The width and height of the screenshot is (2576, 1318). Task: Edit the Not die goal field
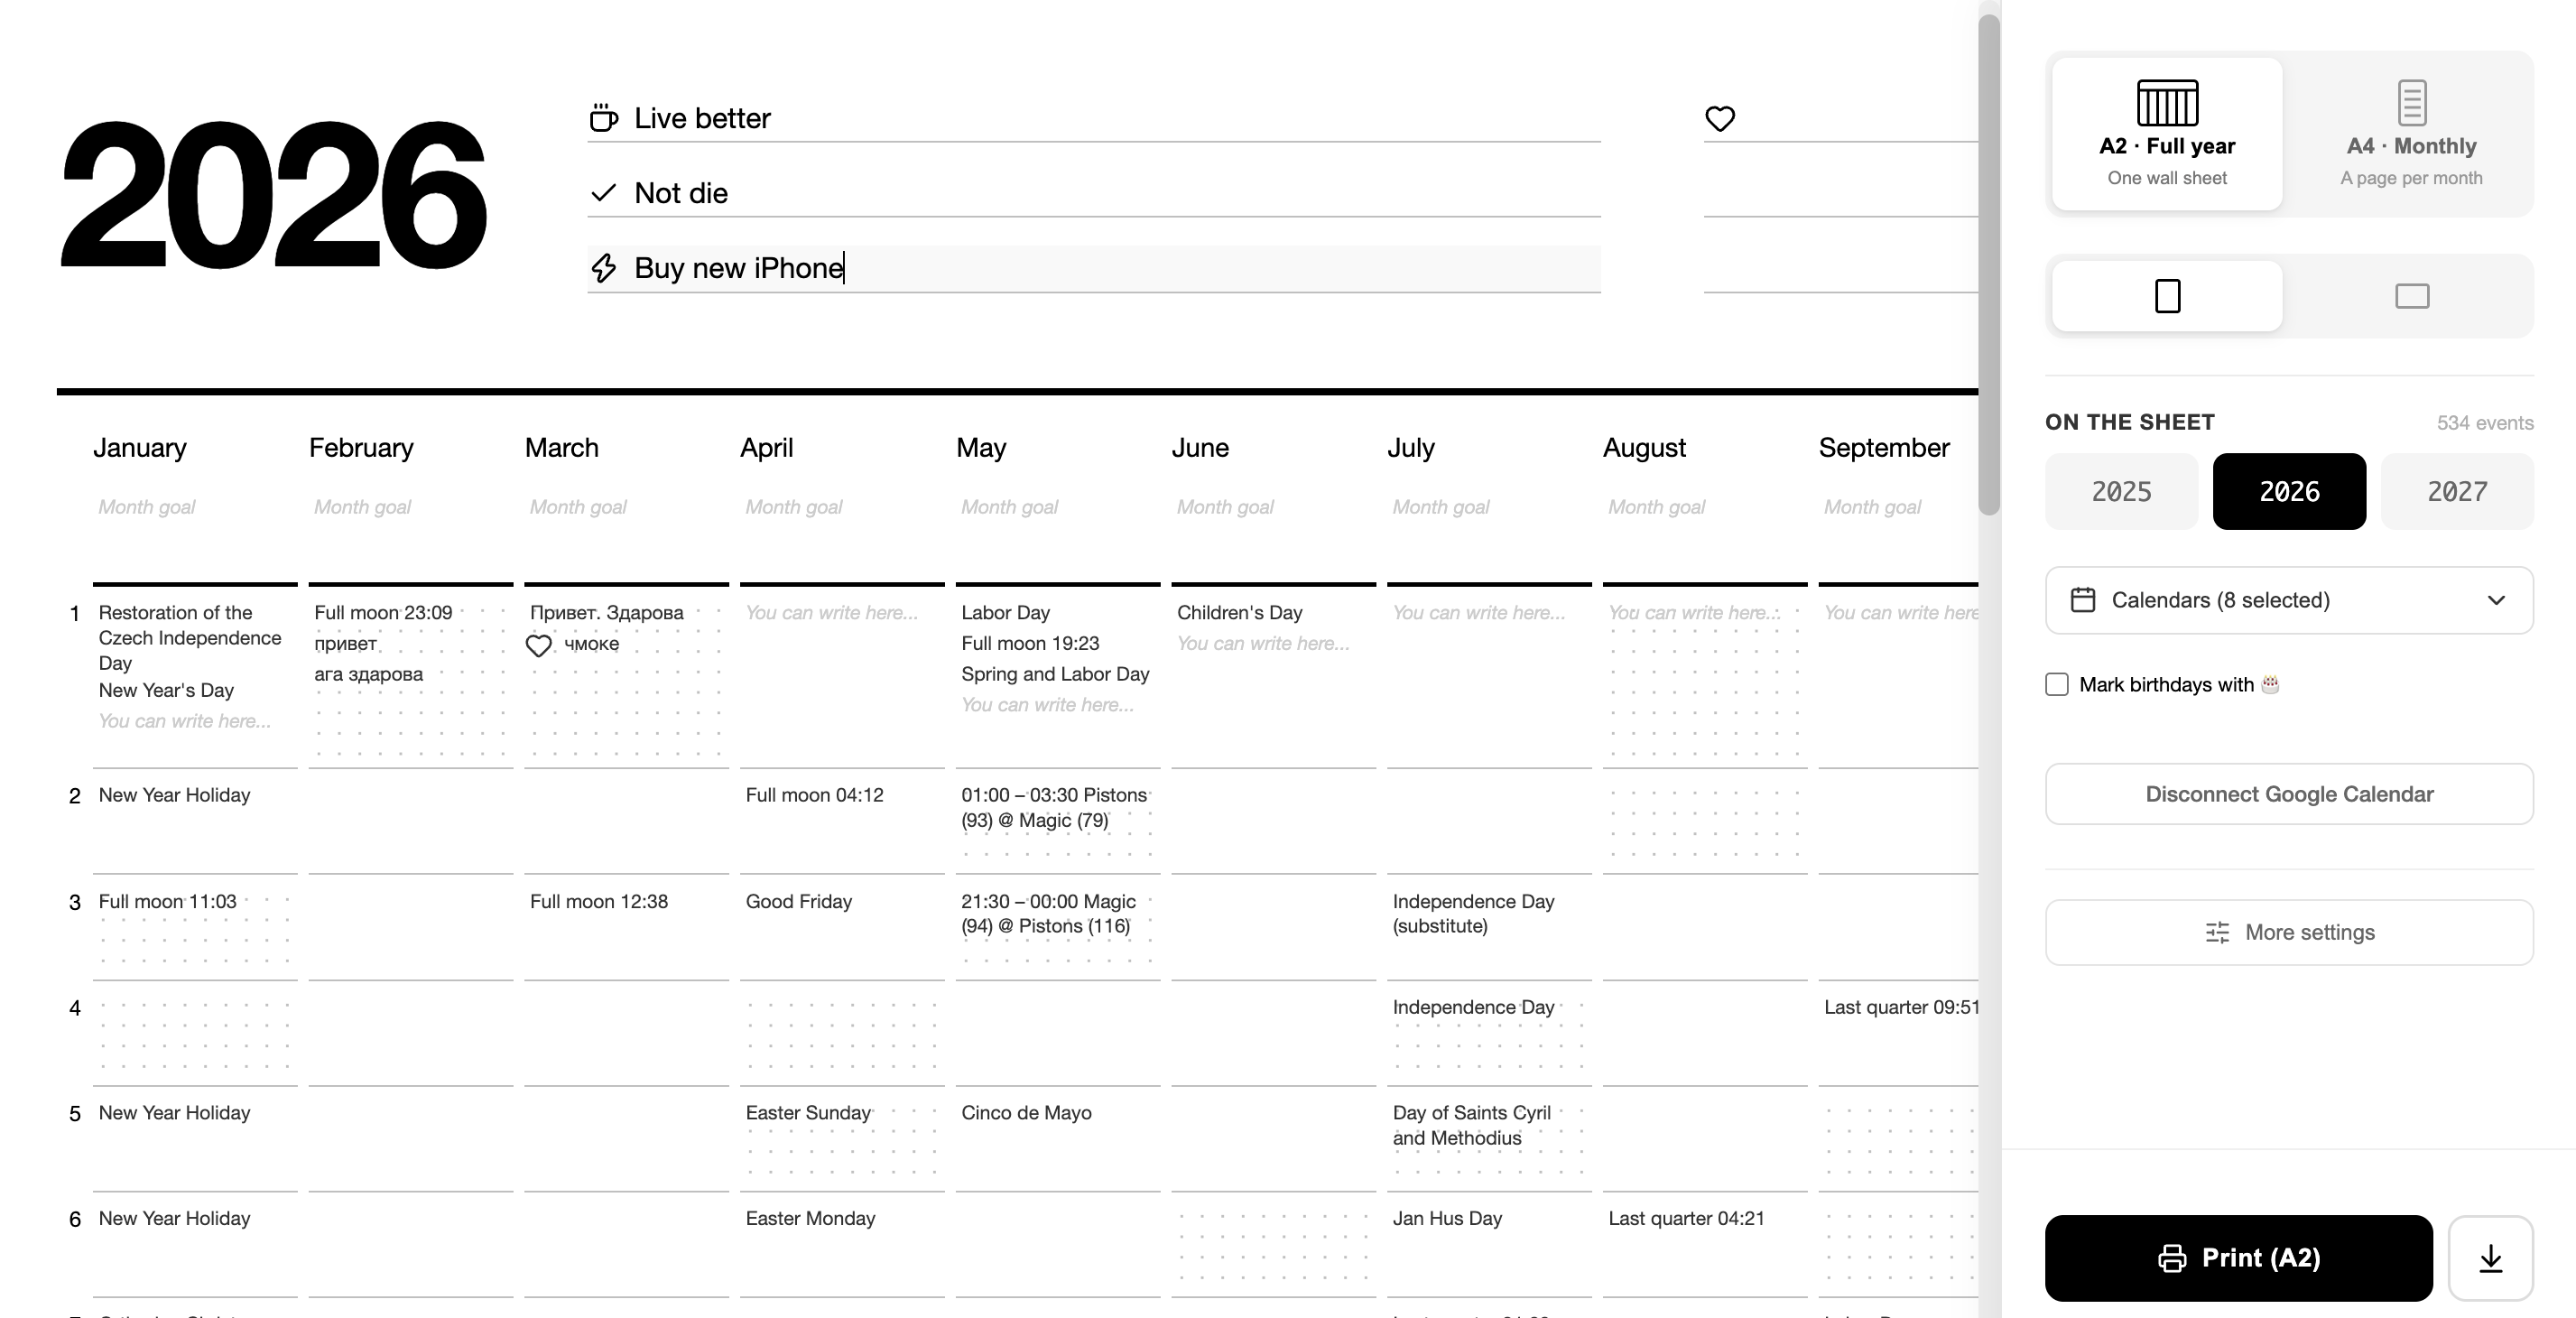(1094, 193)
